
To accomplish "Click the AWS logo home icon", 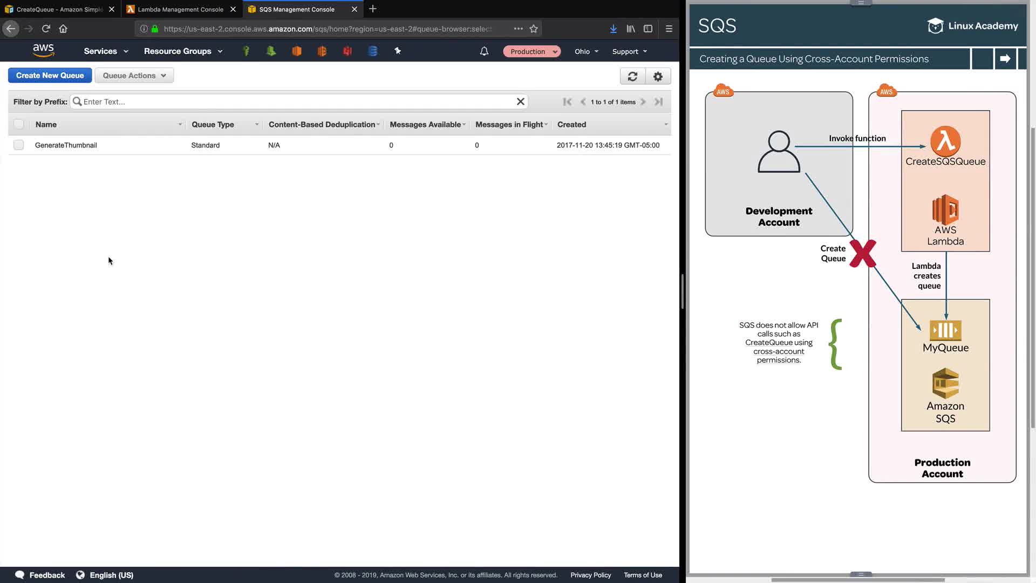I will click(x=43, y=51).
